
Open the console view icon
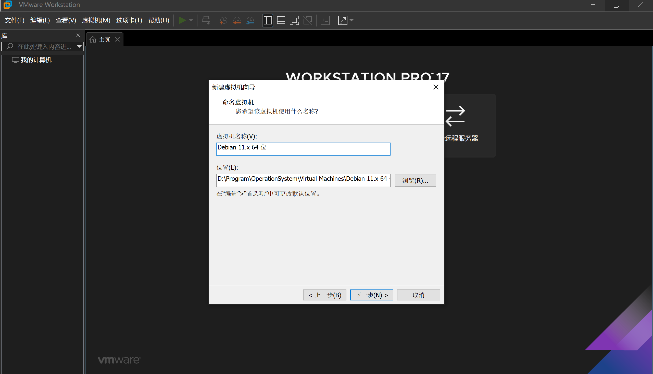point(325,20)
